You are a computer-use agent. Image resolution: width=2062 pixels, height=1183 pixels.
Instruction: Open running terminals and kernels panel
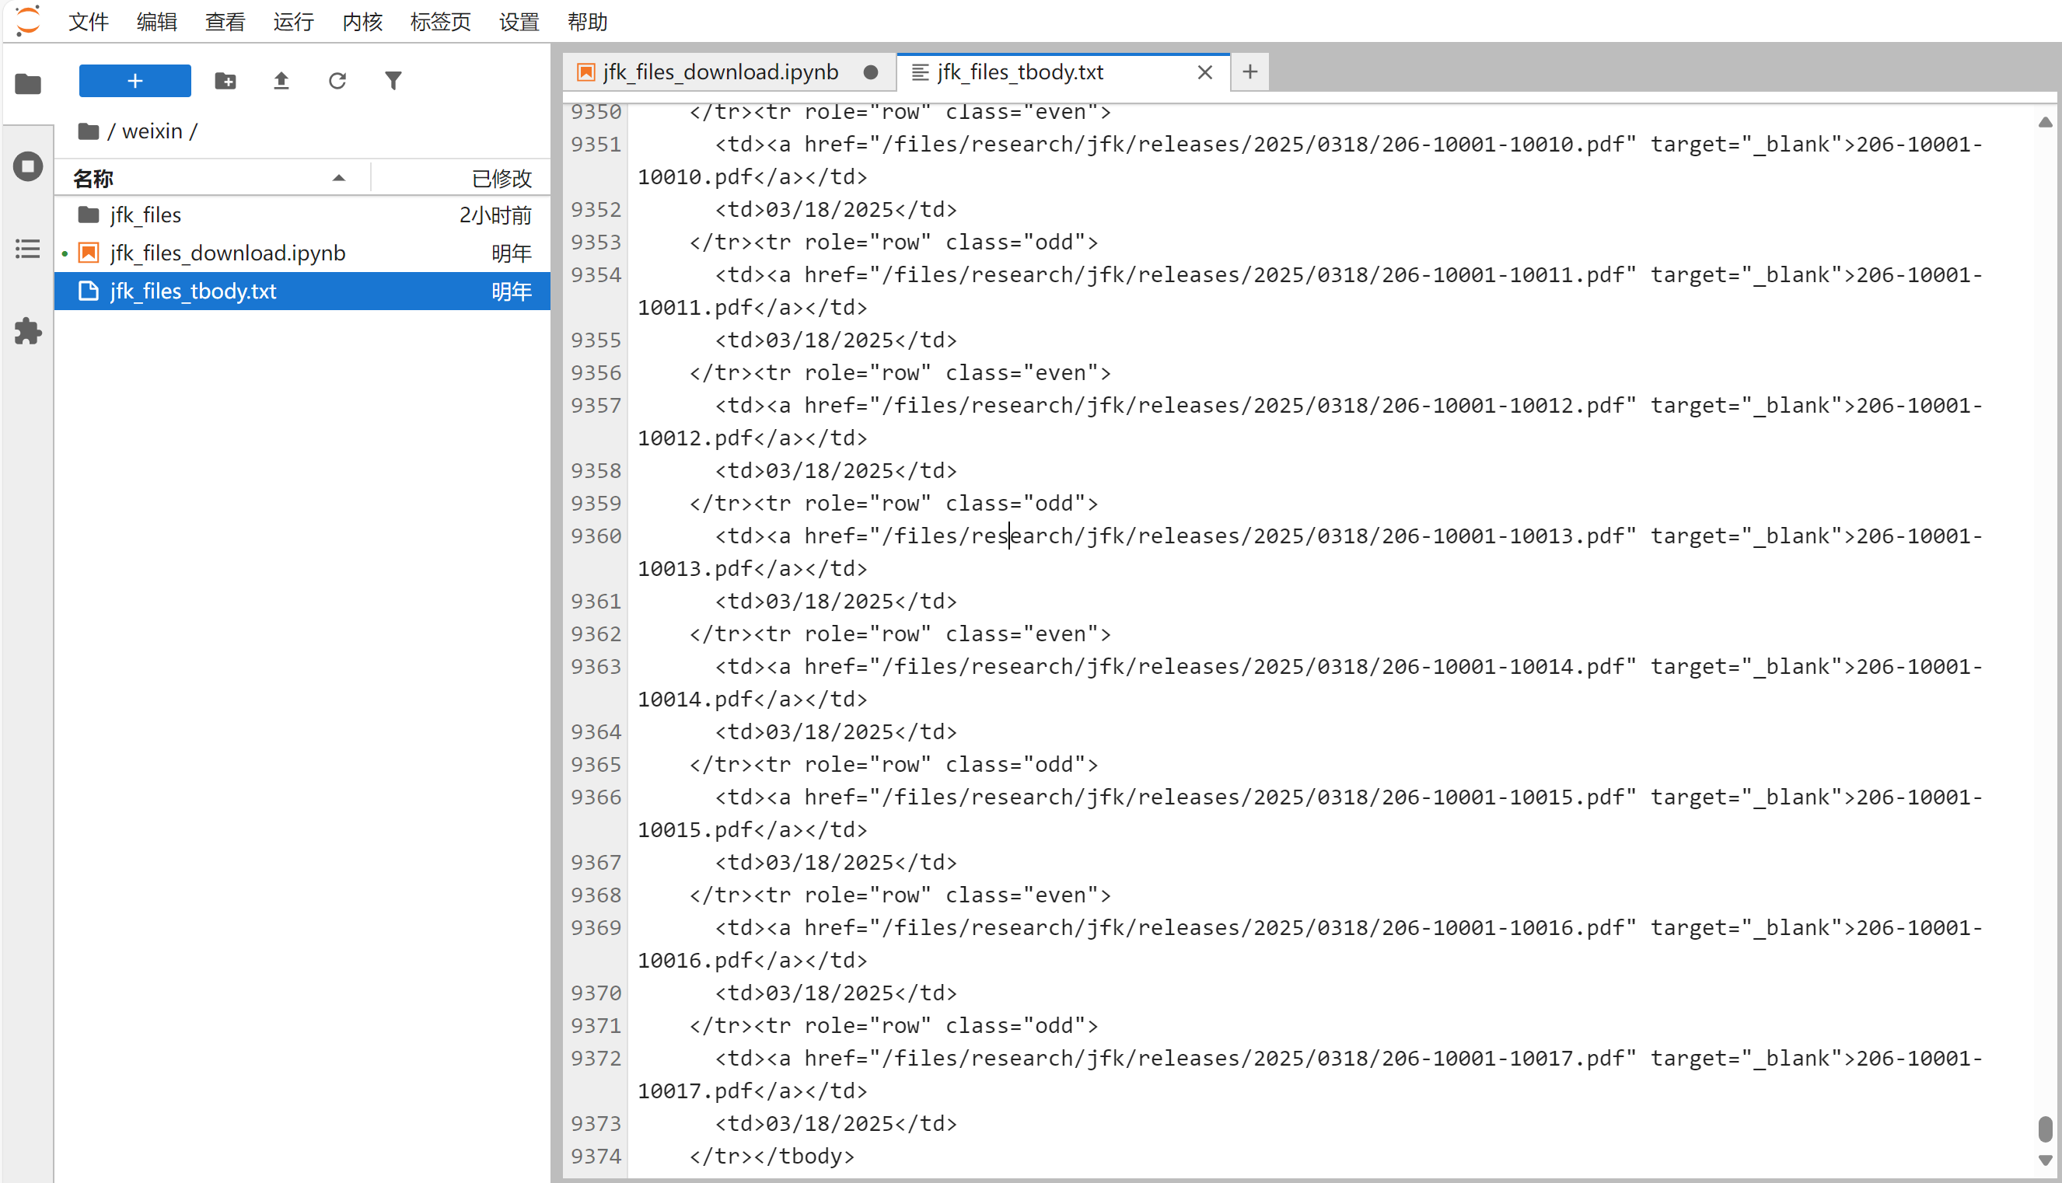pos(28,166)
